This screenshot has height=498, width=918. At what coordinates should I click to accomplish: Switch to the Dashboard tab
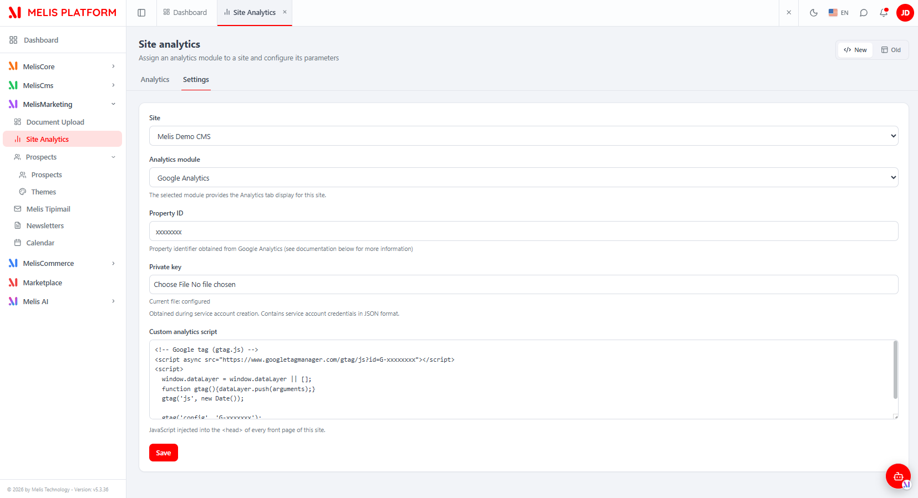(185, 13)
